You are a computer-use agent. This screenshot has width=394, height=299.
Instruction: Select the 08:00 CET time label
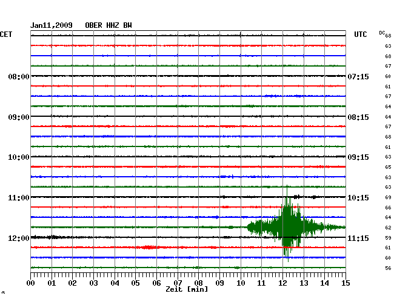[19, 76]
